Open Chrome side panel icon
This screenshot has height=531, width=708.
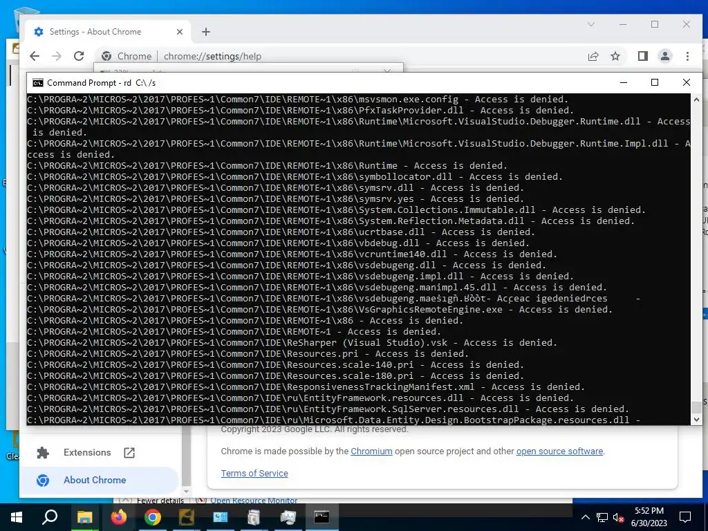pyautogui.click(x=642, y=56)
